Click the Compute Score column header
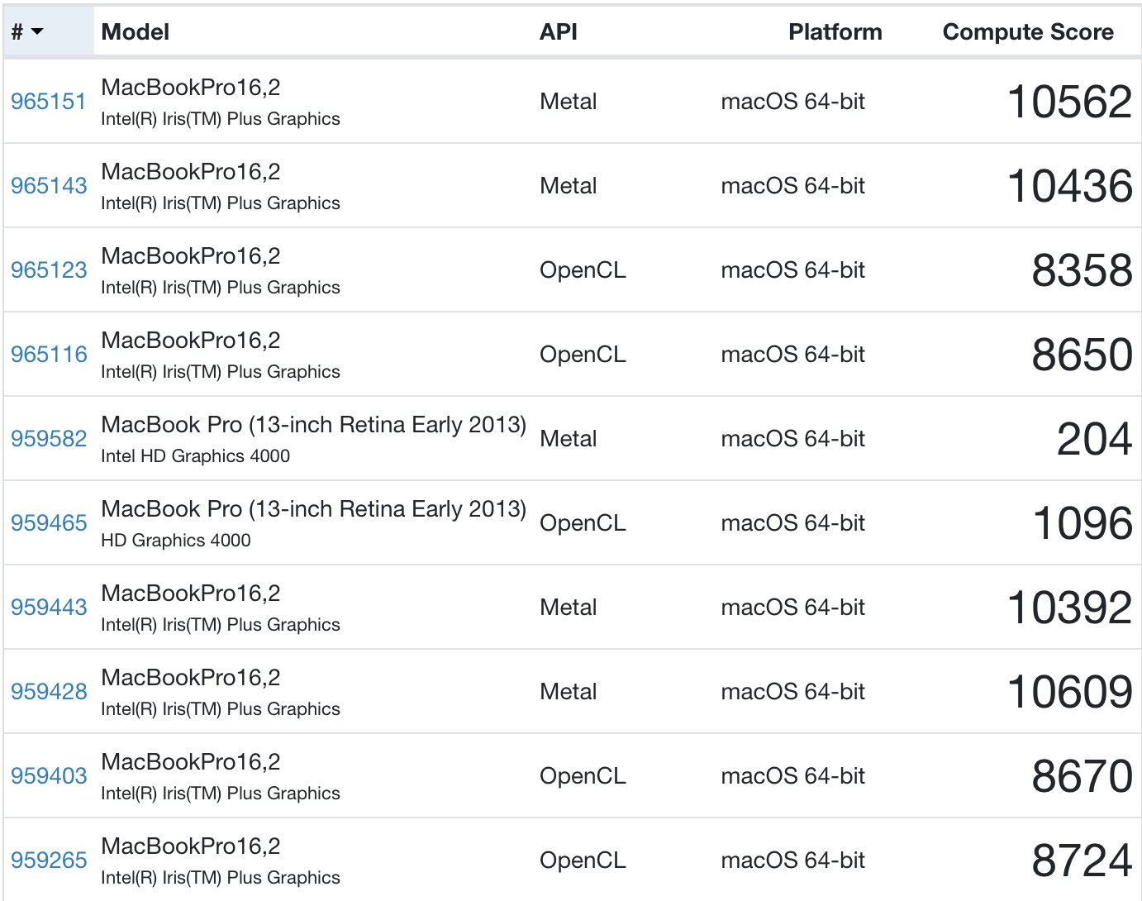Viewport: 1142px width, 901px height. pos(1028,32)
